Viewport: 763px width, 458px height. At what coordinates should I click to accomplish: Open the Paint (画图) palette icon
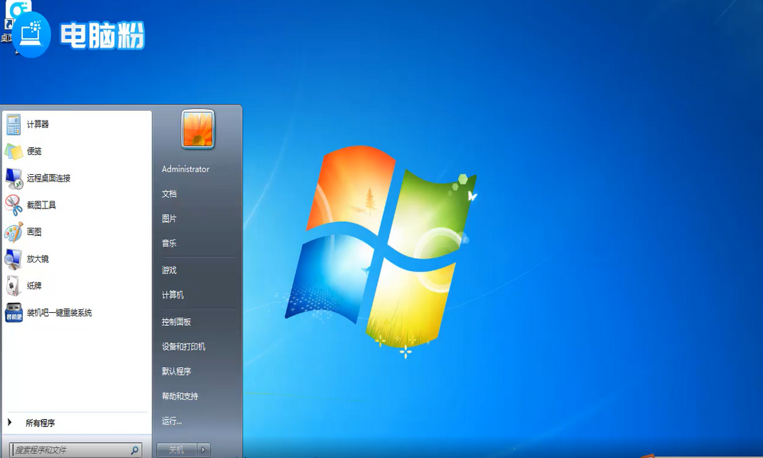tap(14, 232)
